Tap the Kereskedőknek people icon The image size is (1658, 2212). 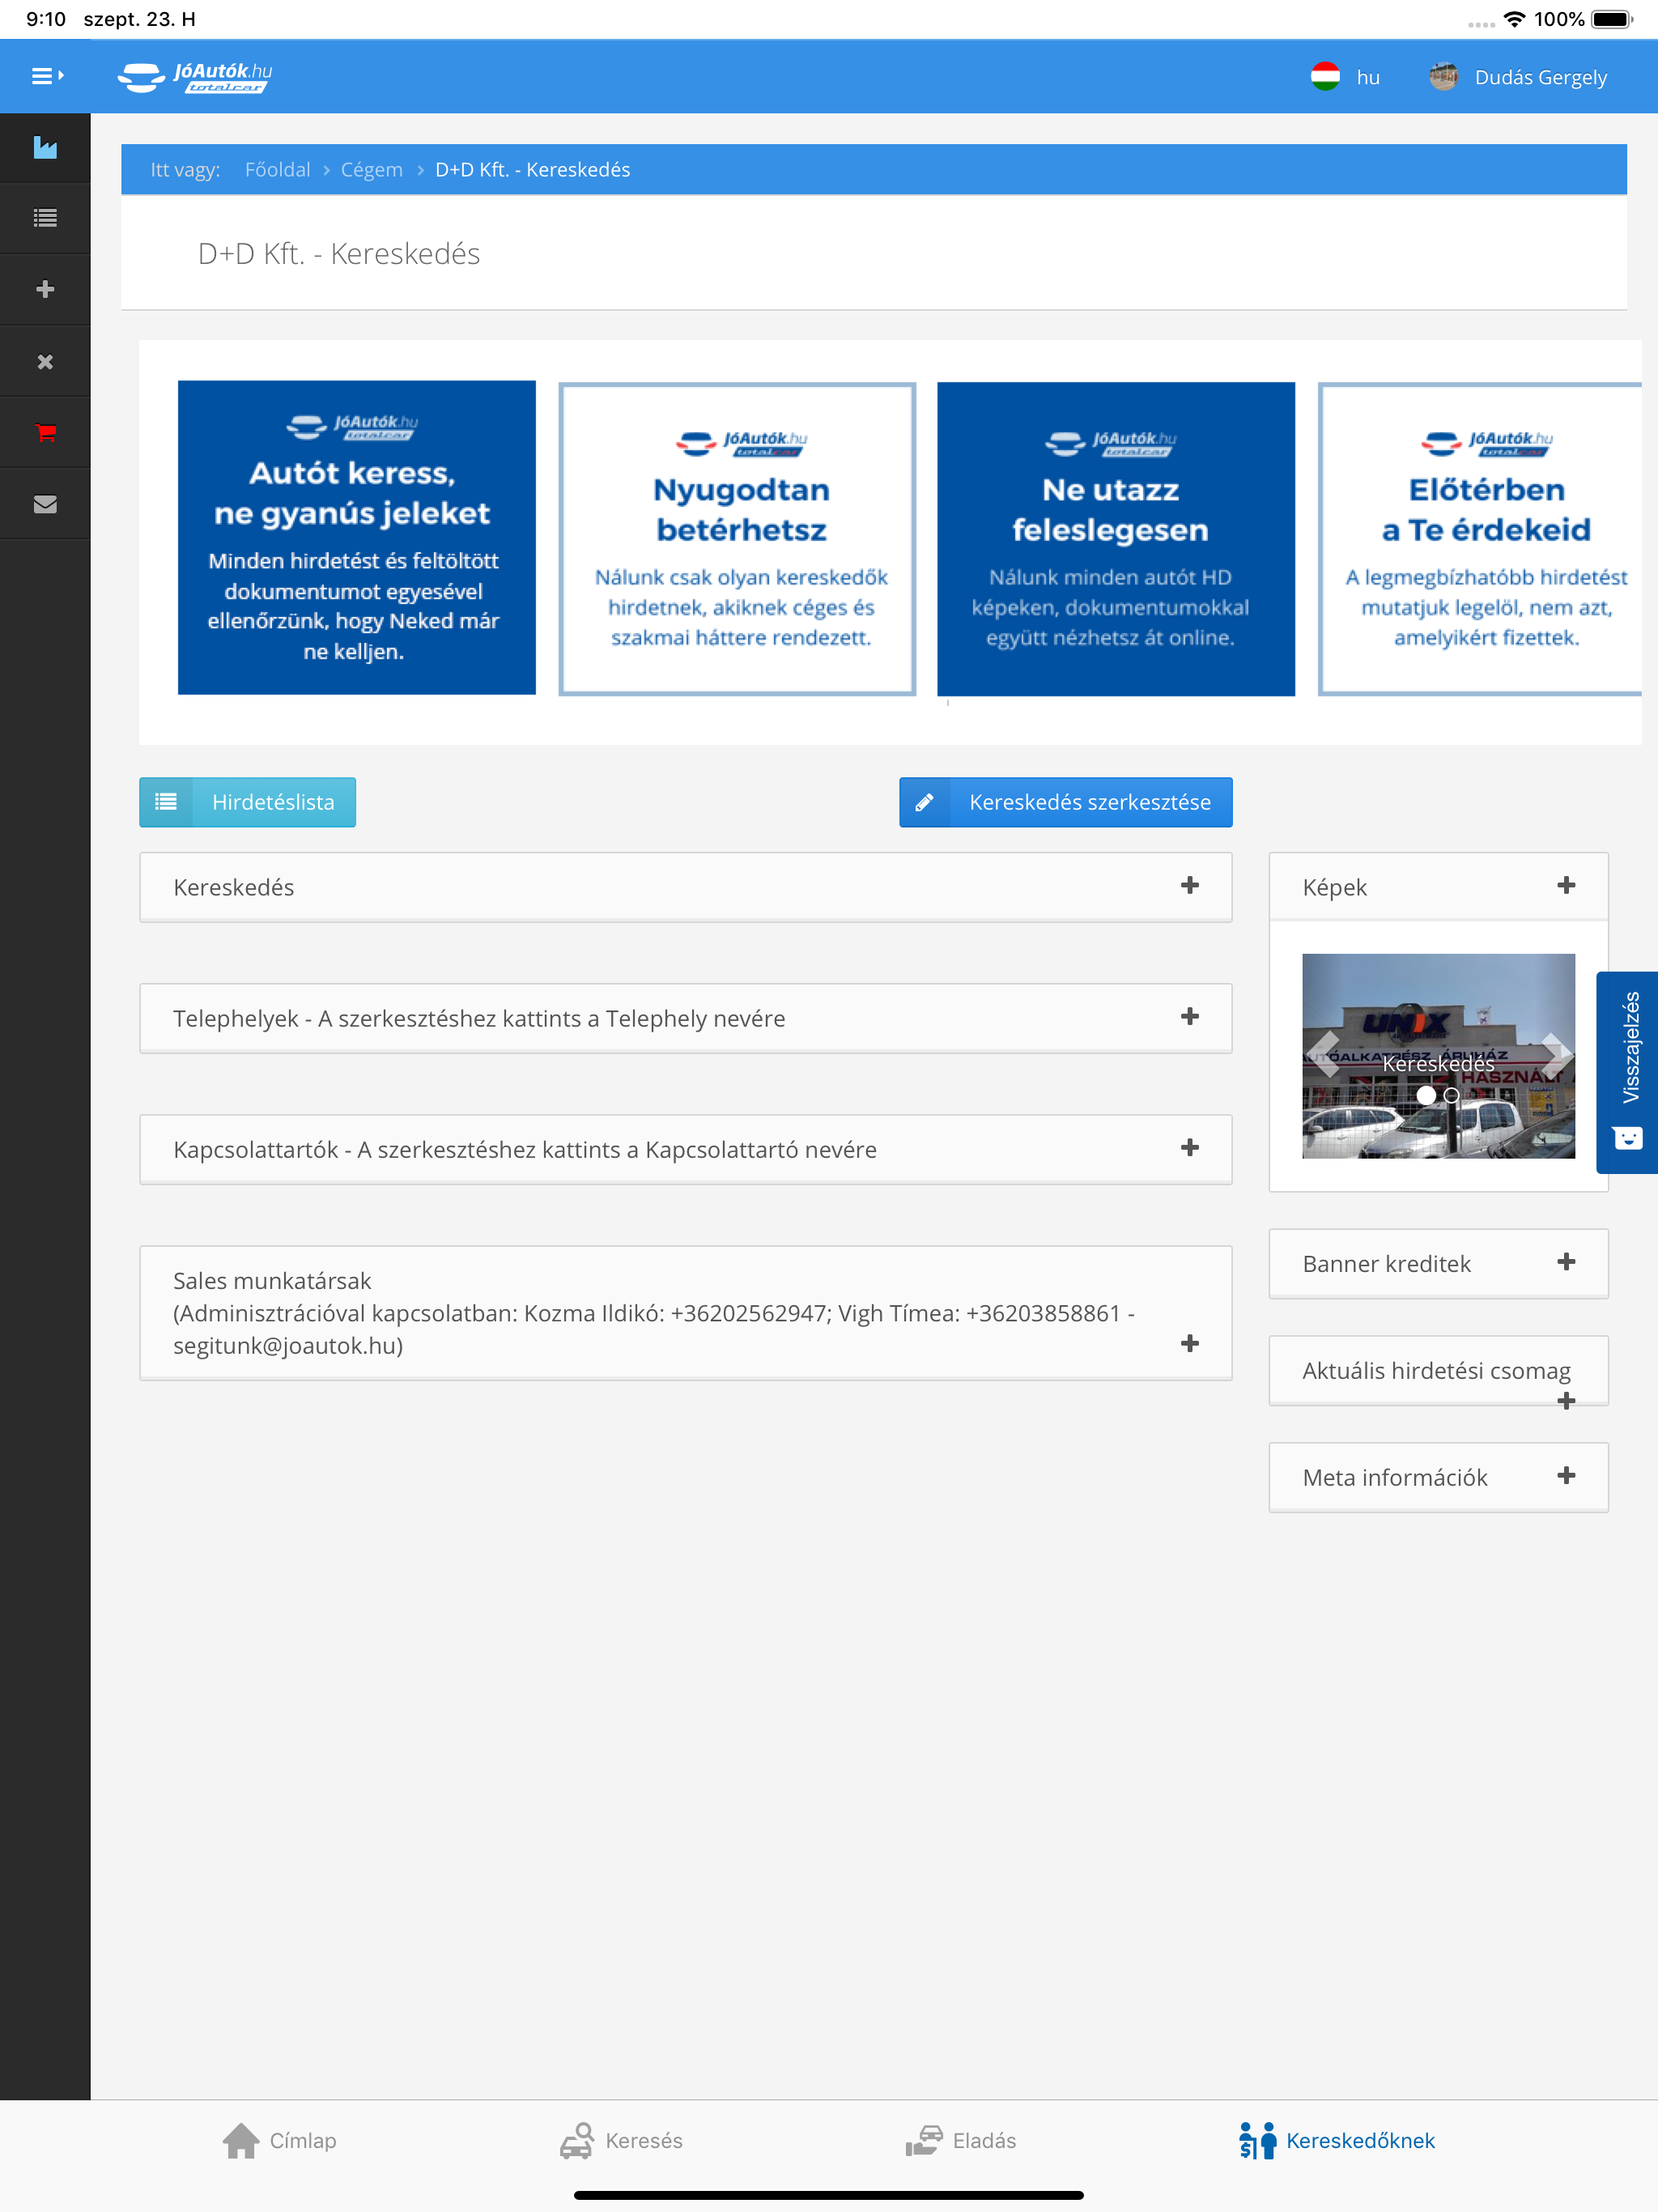1257,2141
